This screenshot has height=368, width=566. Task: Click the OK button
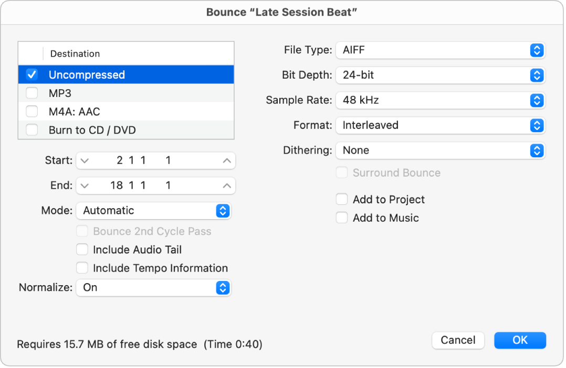520,340
